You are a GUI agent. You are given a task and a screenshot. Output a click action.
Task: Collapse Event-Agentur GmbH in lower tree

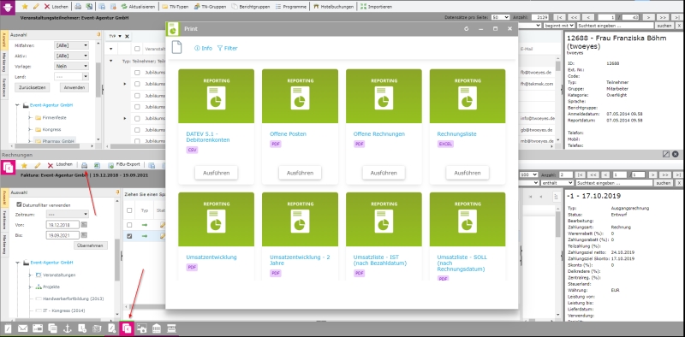(x=18, y=263)
